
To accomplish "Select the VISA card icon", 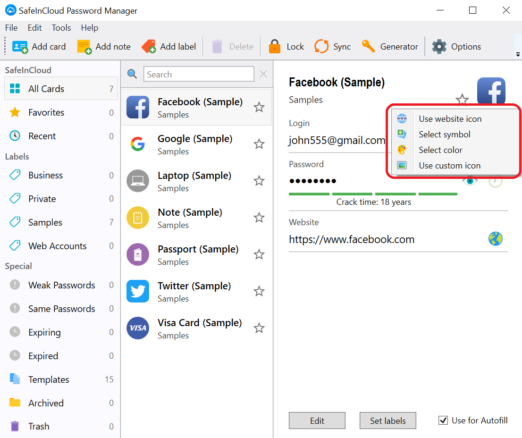I will pos(138,328).
